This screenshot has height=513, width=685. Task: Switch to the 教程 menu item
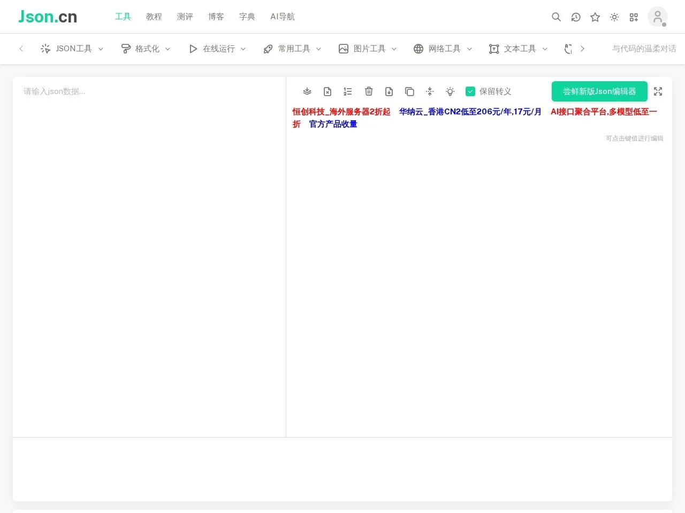[154, 17]
